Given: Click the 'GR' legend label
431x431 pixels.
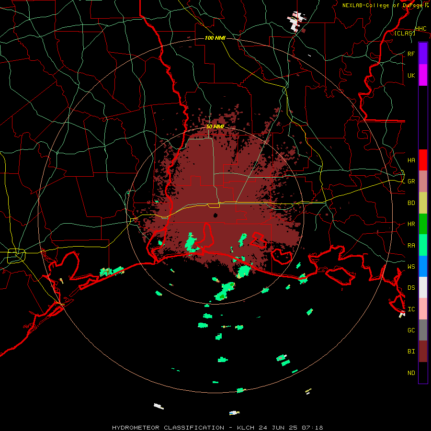Looking at the screenshot, I should (x=411, y=181).
